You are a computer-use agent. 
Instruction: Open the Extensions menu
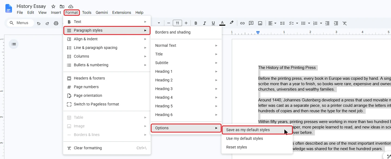tap(122, 12)
